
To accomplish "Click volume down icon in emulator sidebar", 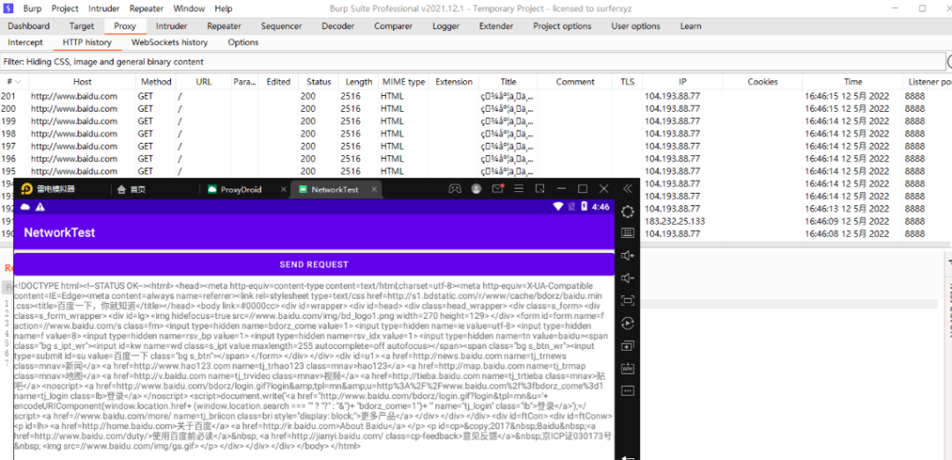I will tap(628, 278).
